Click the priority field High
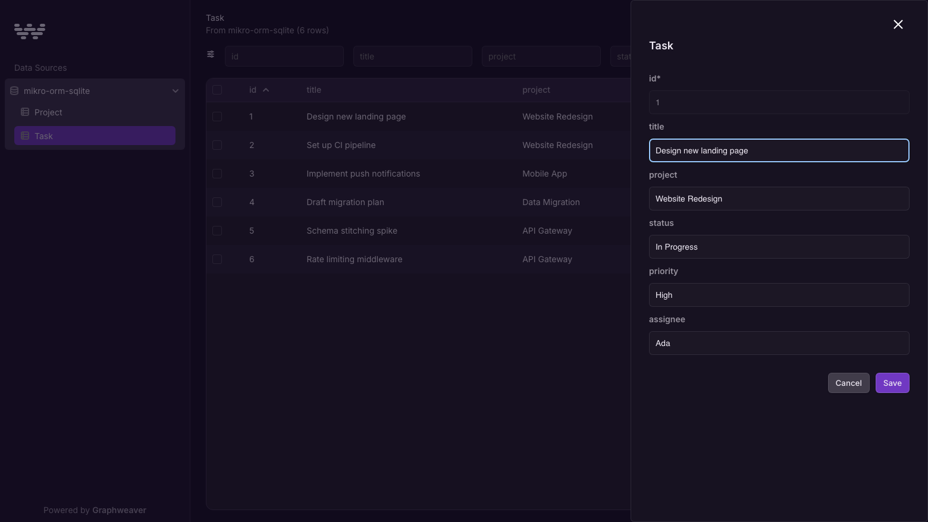Screen dimensions: 928x522 [x=779, y=295]
